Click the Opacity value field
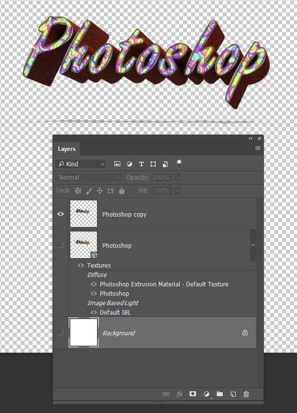297x413 pixels. pyautogui.click(x=162, y=177)
